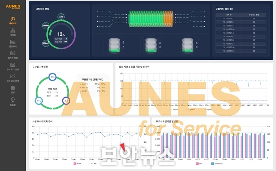
Task: Select the App node on network gauge
Action: pyautogui.click(x=61, y=17)
